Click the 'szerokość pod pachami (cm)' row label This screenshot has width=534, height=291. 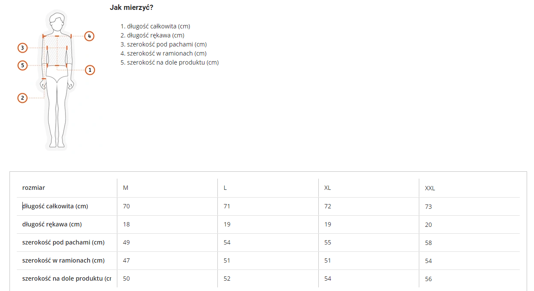pos(63,242)
